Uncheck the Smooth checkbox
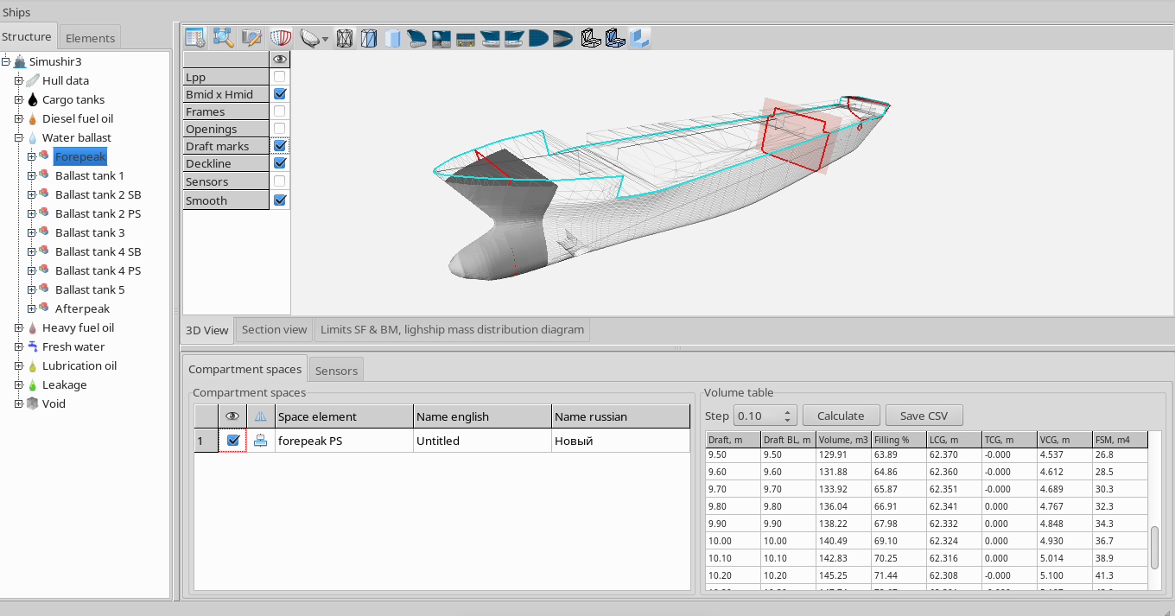This screenshot has height=616, width=1175. pos(280,200)
